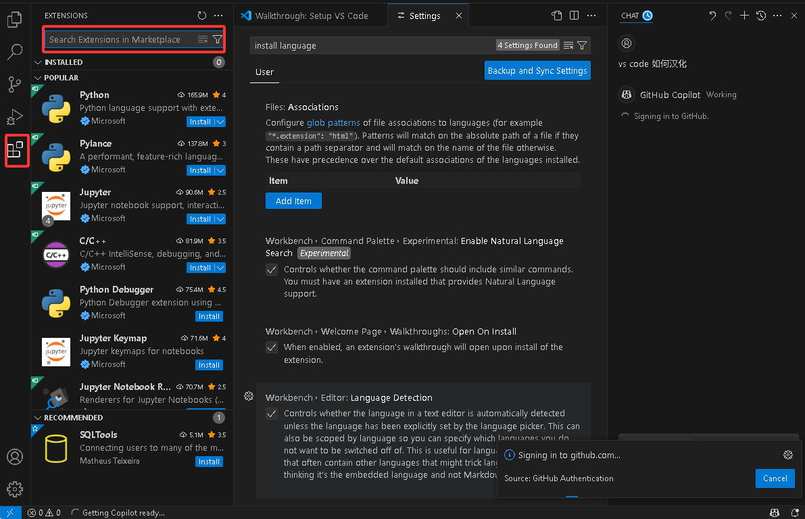Install the SQLTools extension
805x519 pixels.
tap(209, 462)
